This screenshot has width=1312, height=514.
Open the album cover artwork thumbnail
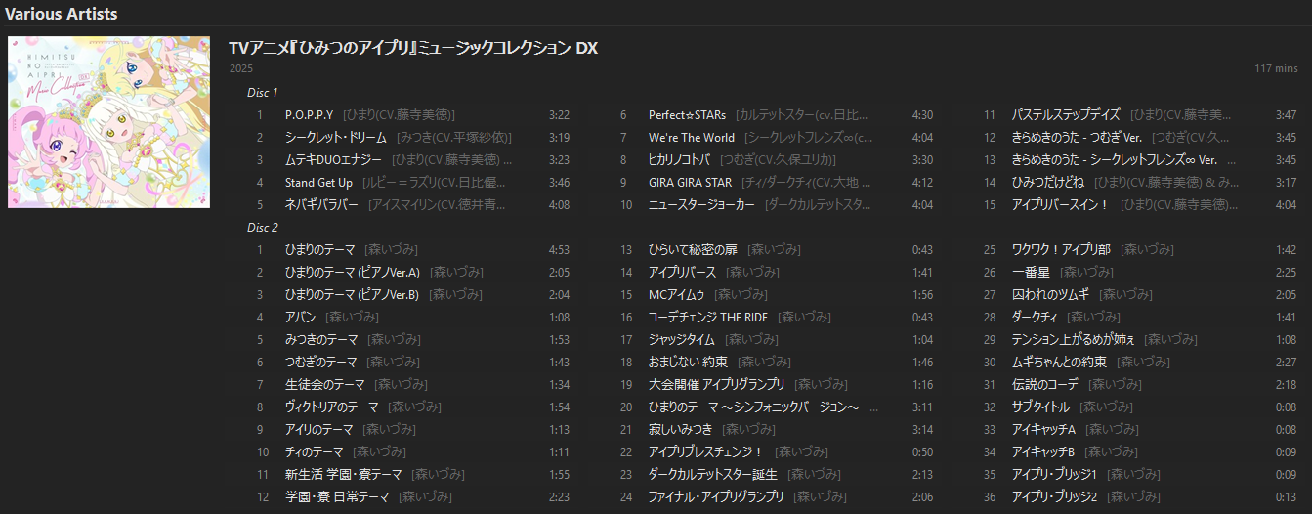pos(108,122)
